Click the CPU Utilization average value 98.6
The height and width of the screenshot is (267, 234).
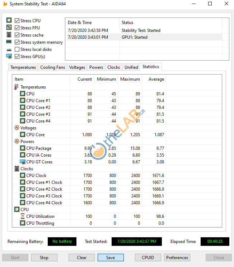point(160,216)
